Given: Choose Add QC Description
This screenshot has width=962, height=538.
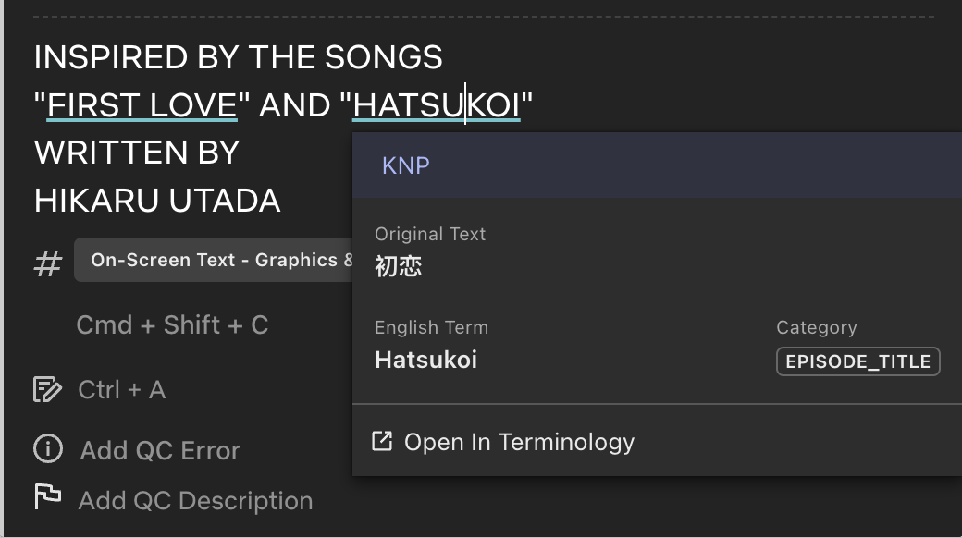Looking at the screenshot, I should tap(195, 501).
